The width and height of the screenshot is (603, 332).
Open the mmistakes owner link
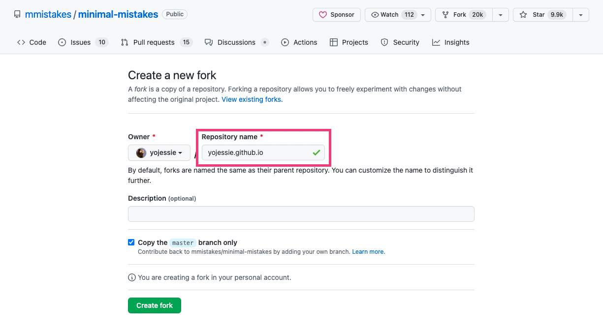click(48, 15)
